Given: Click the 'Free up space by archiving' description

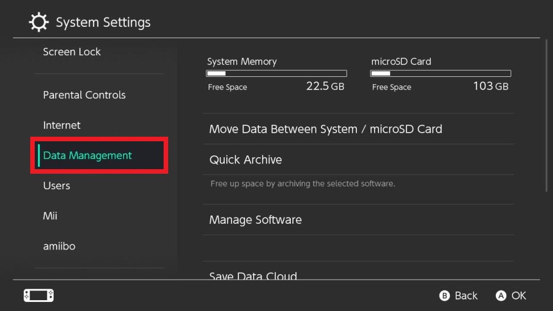Looking at the screenshot, I should coord(303,183).
